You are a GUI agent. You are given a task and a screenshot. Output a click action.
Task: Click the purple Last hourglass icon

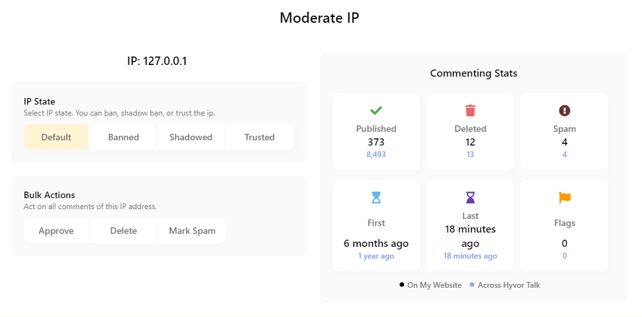coord(470,198)
